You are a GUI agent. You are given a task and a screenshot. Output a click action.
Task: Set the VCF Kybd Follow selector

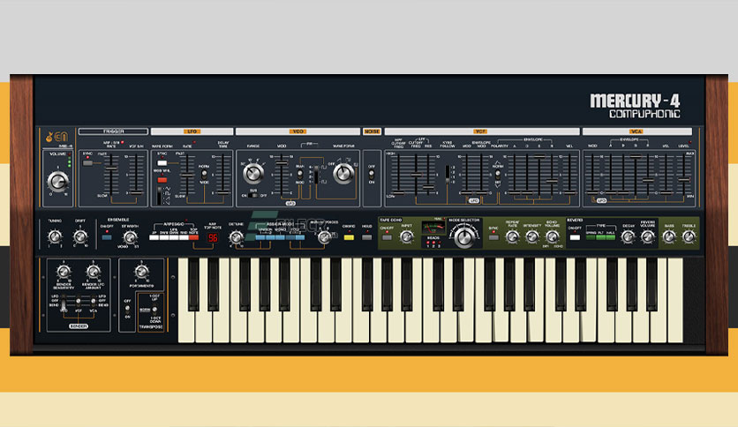click(448, 175)
